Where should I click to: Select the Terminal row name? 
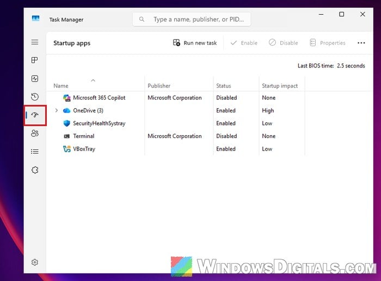pos(84,136)
